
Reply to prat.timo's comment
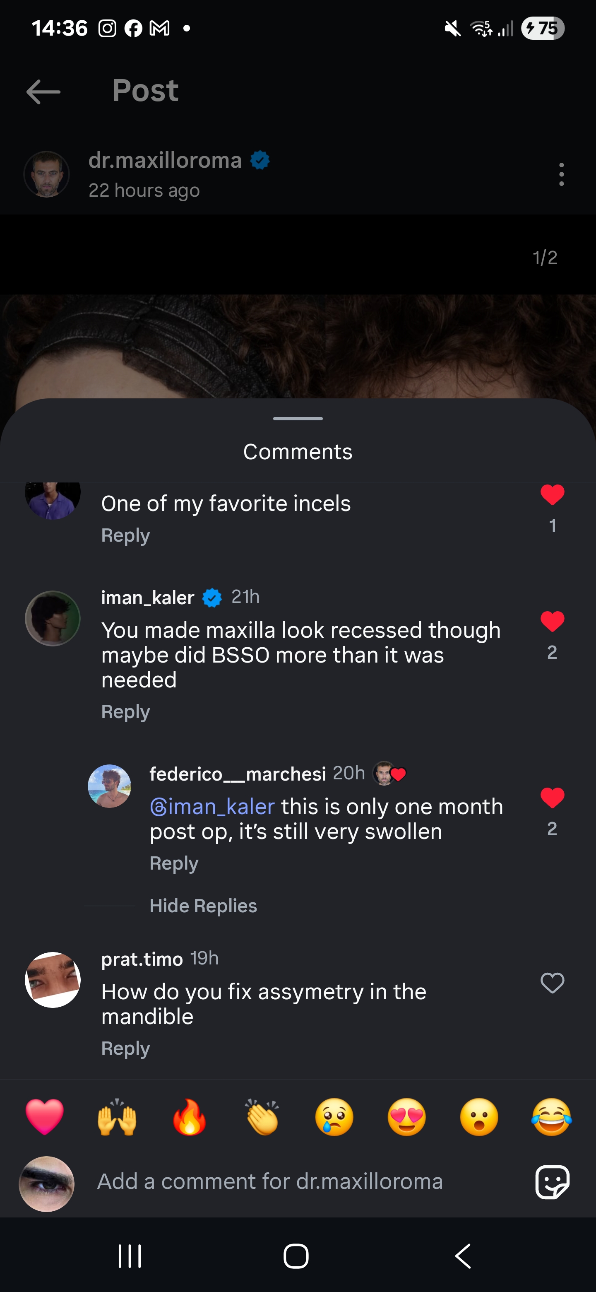click(125, 1048)
